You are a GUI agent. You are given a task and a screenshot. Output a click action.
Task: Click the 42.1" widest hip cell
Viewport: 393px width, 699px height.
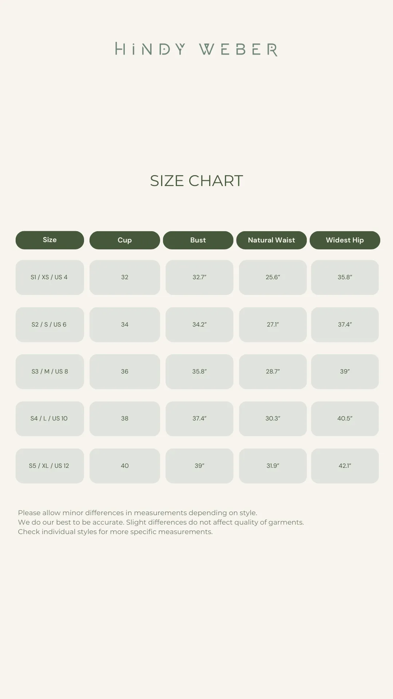pos(345,466)
